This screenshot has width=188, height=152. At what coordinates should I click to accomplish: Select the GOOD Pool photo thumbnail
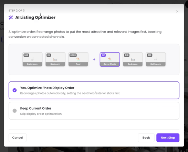click(x=78, y=59)
